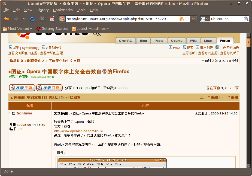Click the scrollbar up arrow

click(x=249, y=35)
